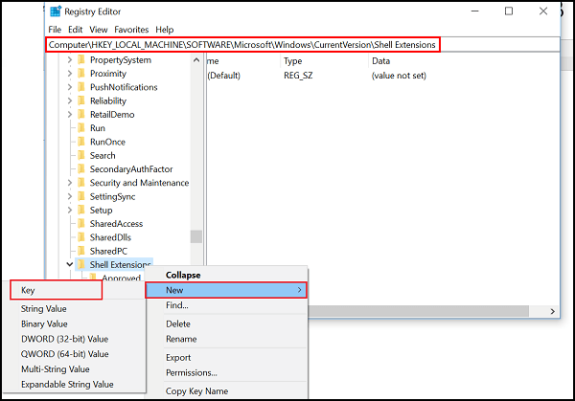Expand the Setup key

[x=70, y=210]
